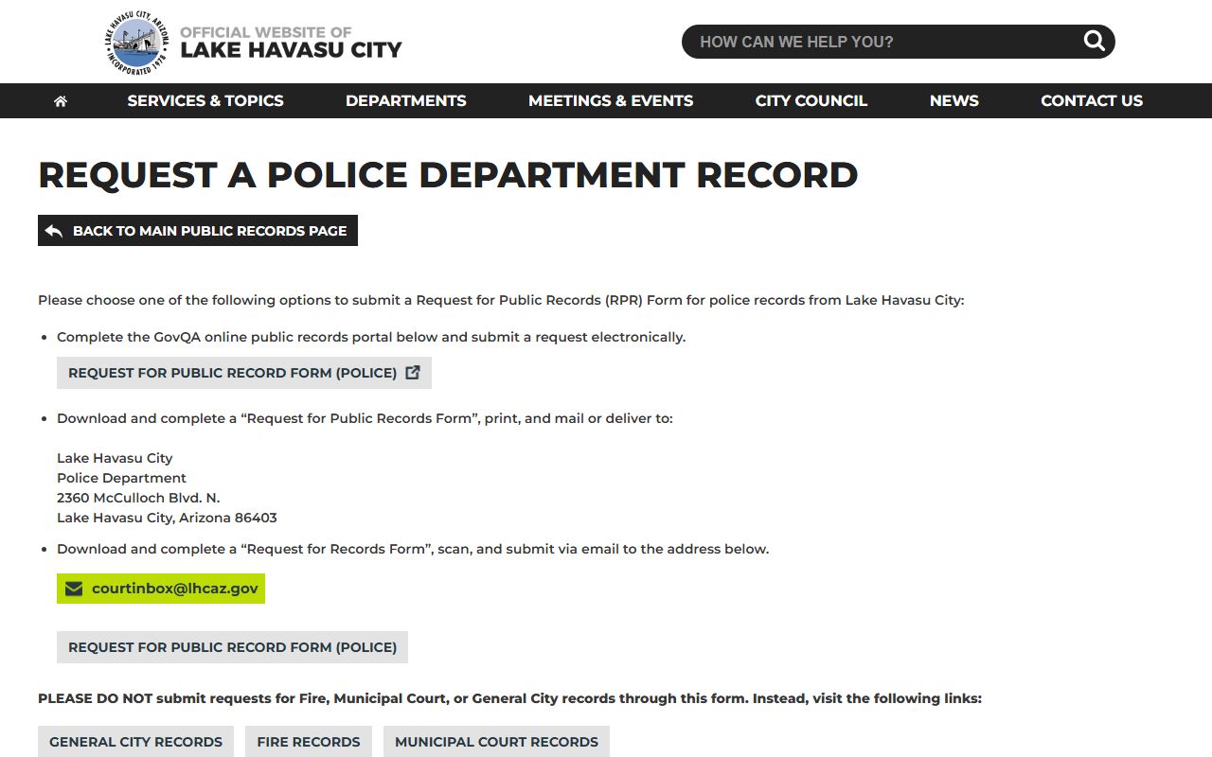
Task: Visit Fire Records
Action: tap(309, 742)
